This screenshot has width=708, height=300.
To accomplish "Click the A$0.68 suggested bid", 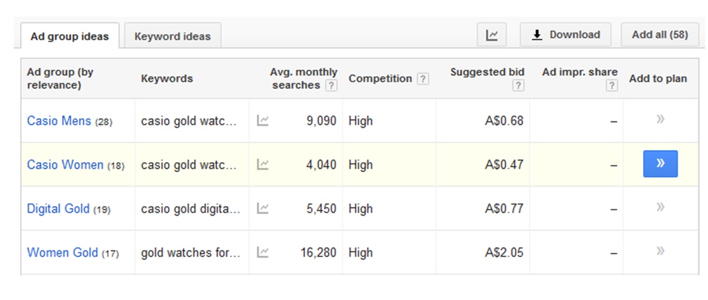I will [x=504, y=121].
